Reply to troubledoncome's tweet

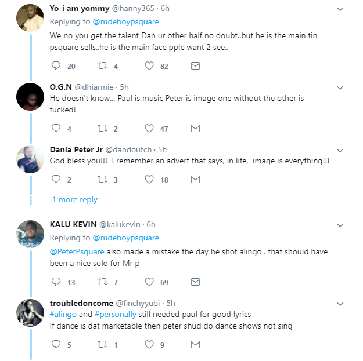click(x=56, y=345)
